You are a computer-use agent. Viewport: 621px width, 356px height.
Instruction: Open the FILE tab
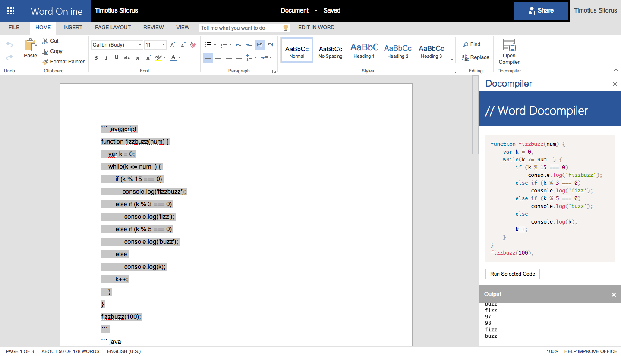14,28
